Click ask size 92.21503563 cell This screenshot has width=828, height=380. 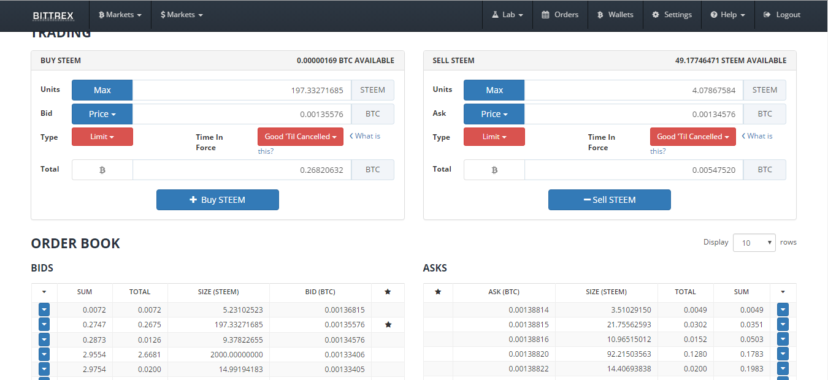coord(607,354)
